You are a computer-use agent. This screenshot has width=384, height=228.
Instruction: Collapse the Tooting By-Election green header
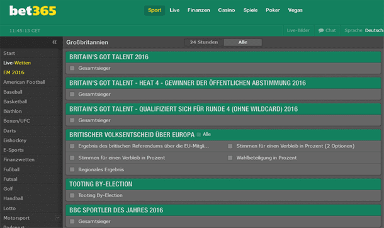click(223, 184)
